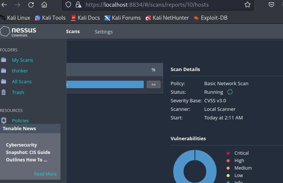
Task: Click the browser forward arrow
Action: (x=18, y=5)
